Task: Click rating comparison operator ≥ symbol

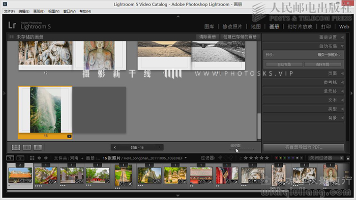Action: (241, 158)
